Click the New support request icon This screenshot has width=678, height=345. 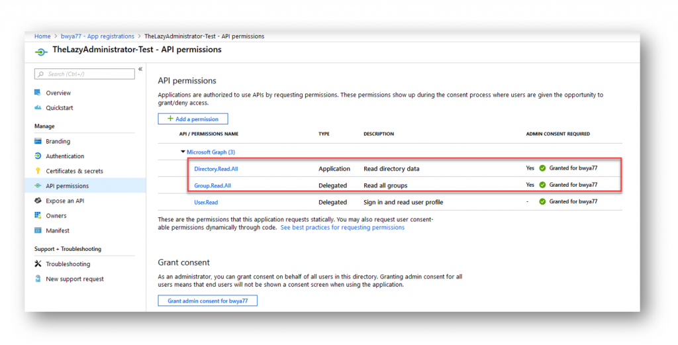point(38,278)
